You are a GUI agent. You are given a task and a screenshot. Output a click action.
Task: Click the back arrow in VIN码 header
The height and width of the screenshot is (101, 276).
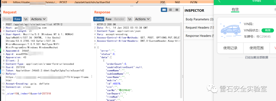220,1
